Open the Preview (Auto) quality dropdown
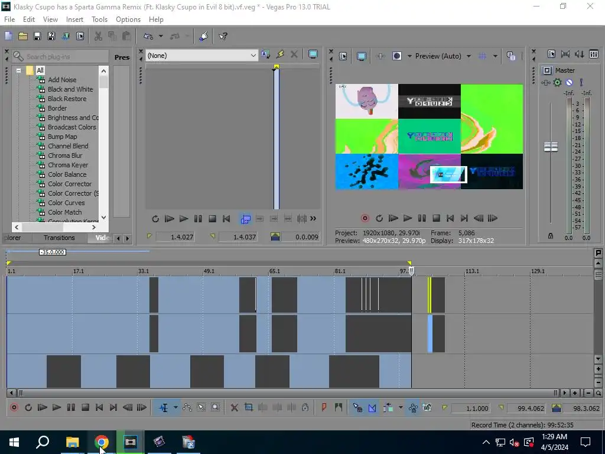The height and width of the screenshot is (454, 605). click(443, 56)
